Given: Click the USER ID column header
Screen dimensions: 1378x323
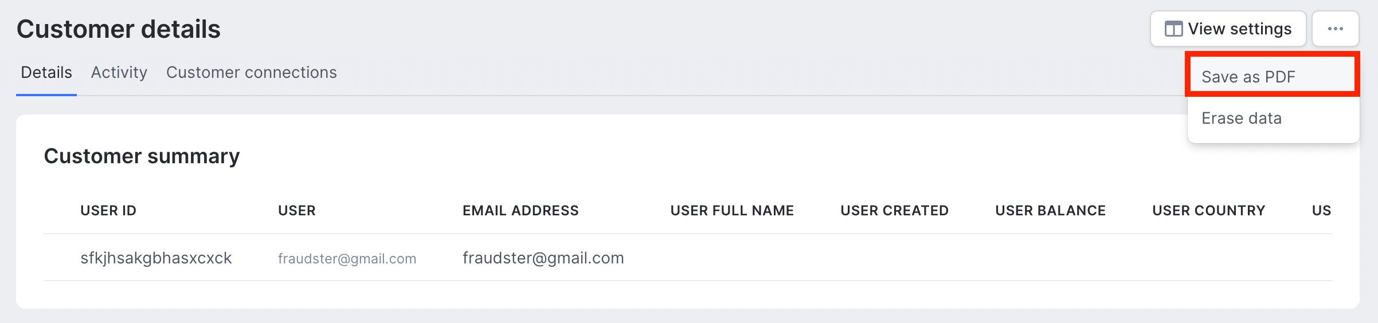Looking at the screenshot, I should pyautogui.click(x=108, y=210).
